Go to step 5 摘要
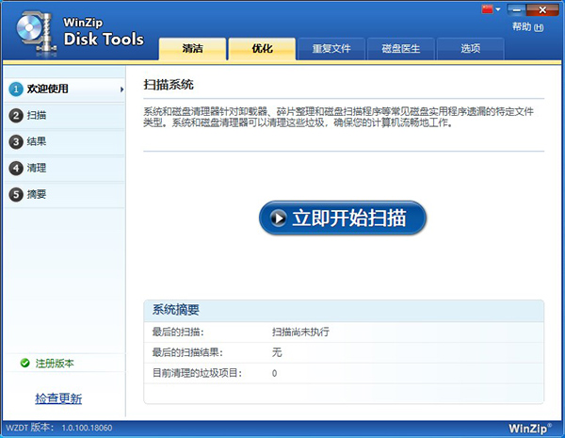The image size is (565, 438). pos(65,194)
